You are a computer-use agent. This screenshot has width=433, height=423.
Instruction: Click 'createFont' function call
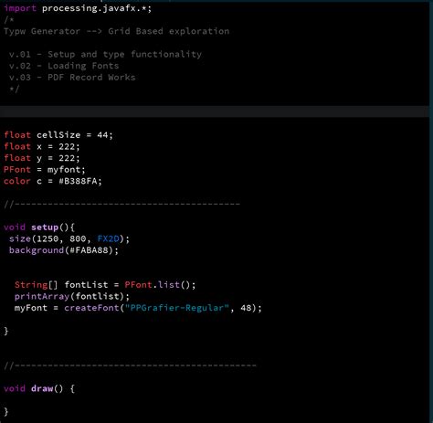91,308
